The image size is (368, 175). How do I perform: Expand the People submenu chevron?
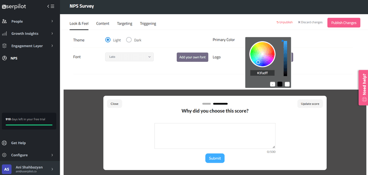tap(52, 21)
